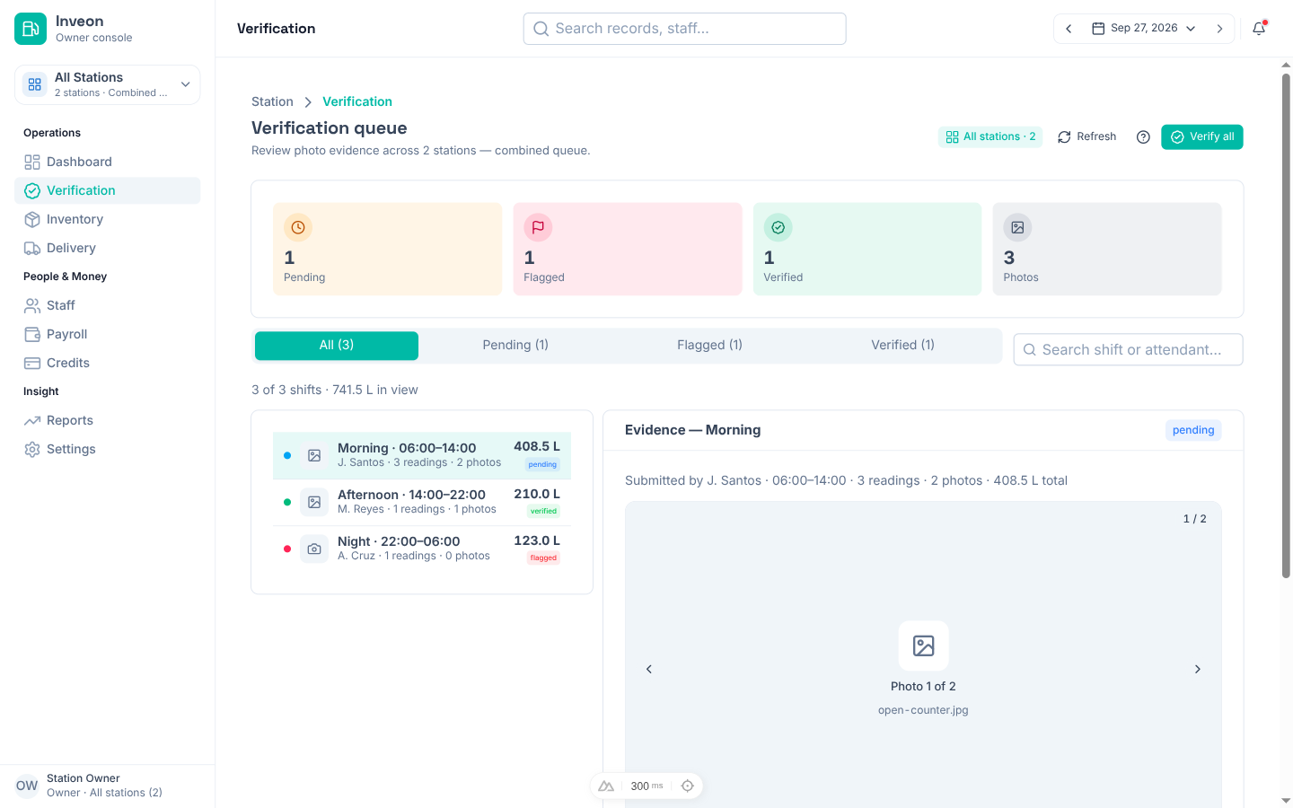The image size is (1293, 808).
Task: Toggle the All stations · 2 filter
Action: [990, 136]
